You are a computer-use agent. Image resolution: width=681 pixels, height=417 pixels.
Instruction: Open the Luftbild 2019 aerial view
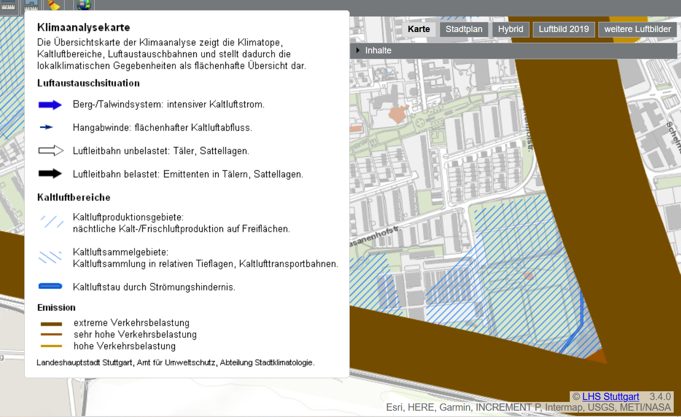563,29
